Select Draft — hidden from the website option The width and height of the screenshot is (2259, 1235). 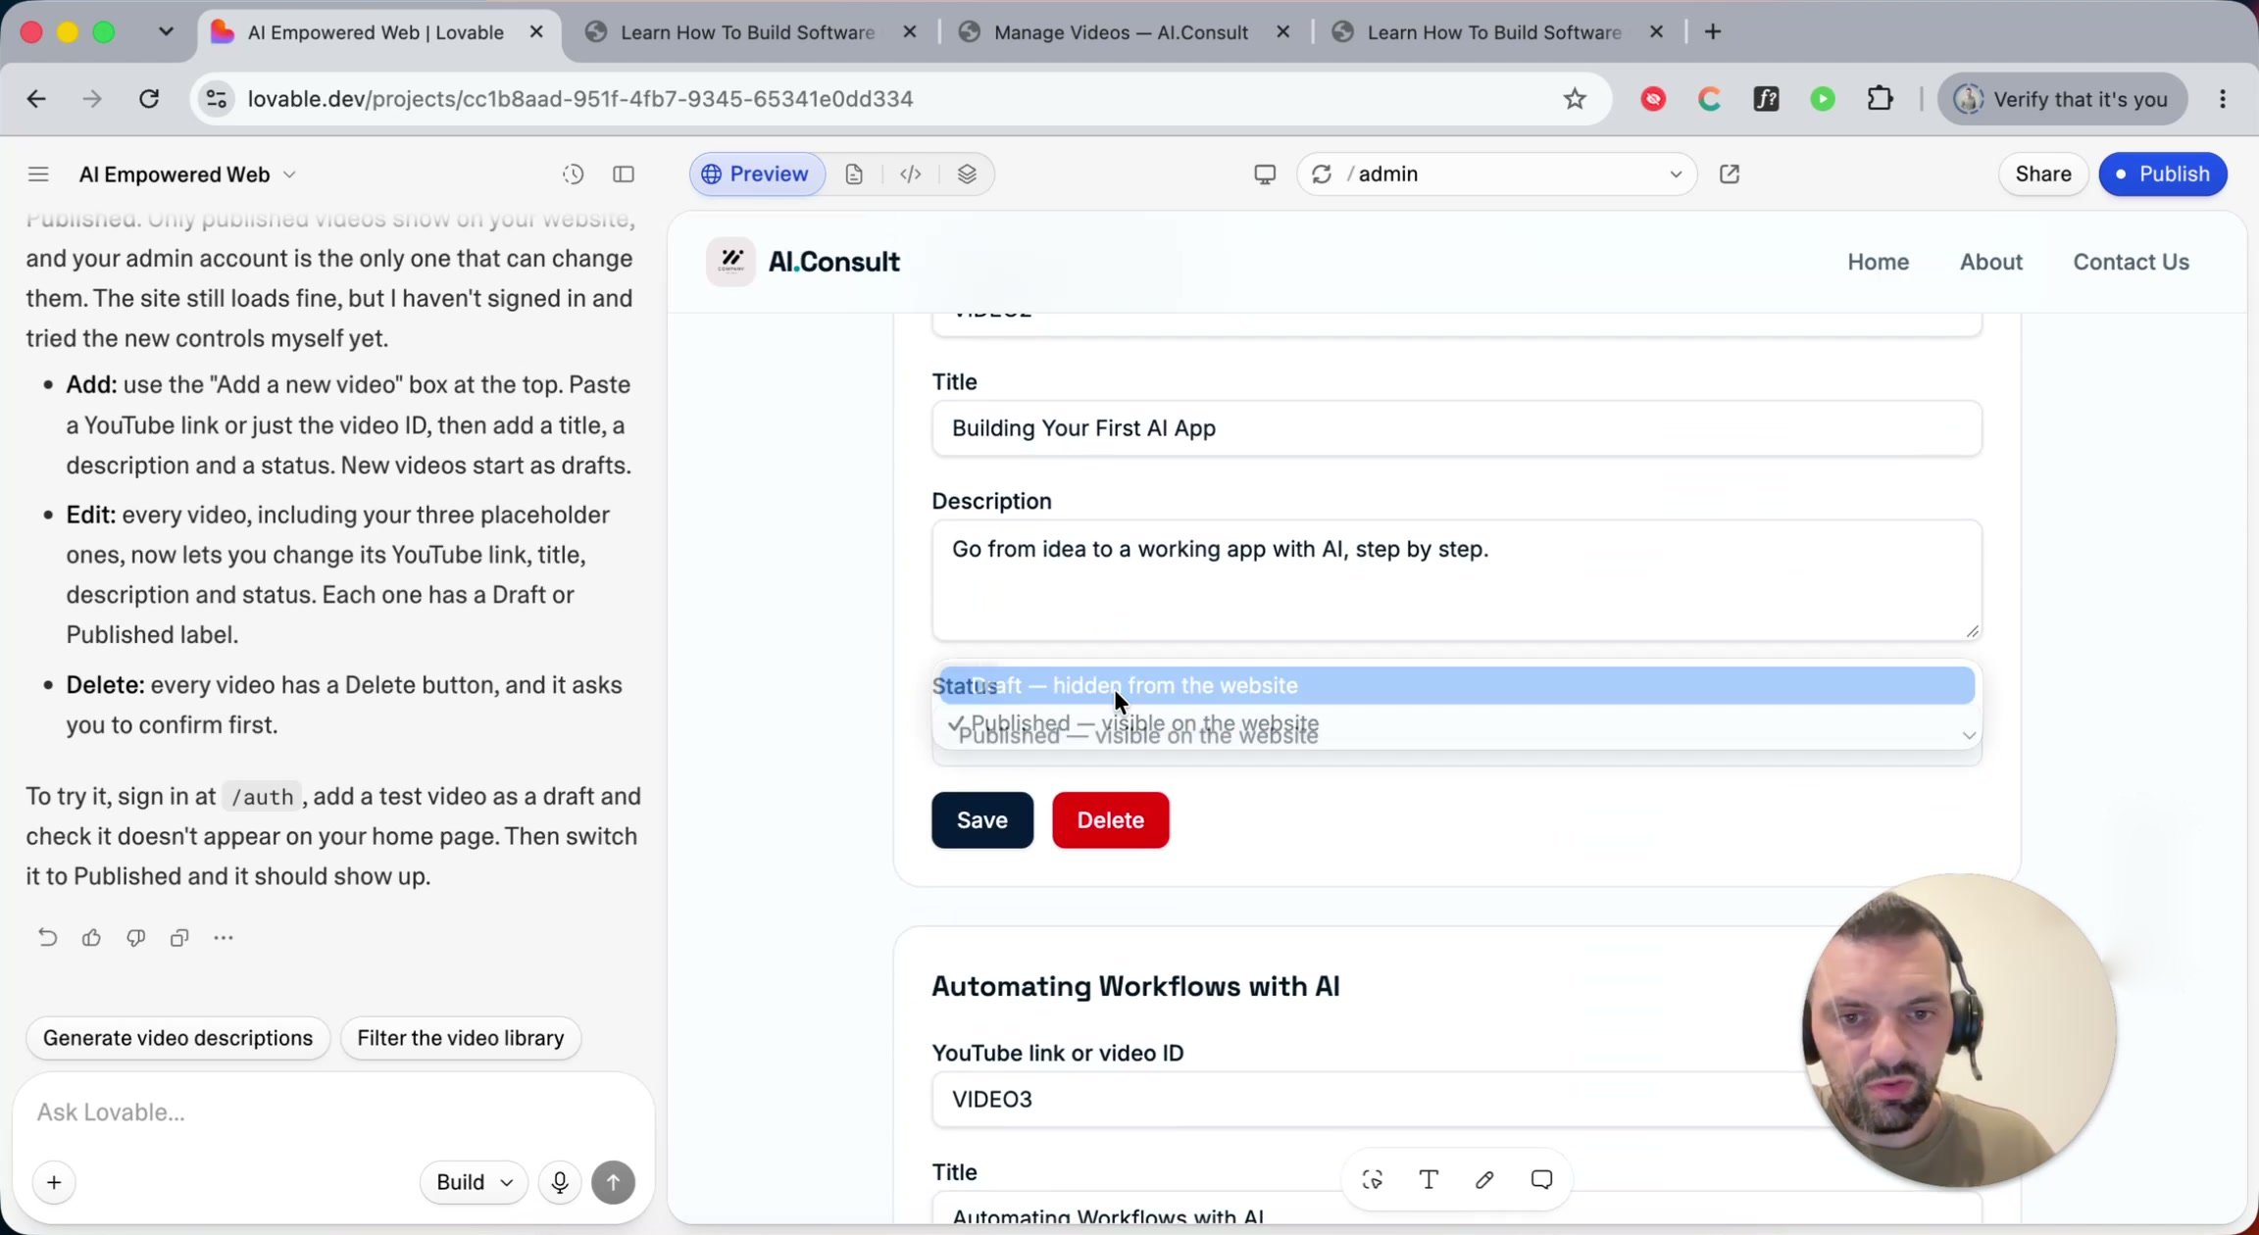pos(1456,685)
